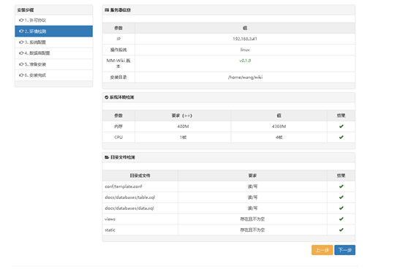Click the docs/databases/data.sql file name

129,208
